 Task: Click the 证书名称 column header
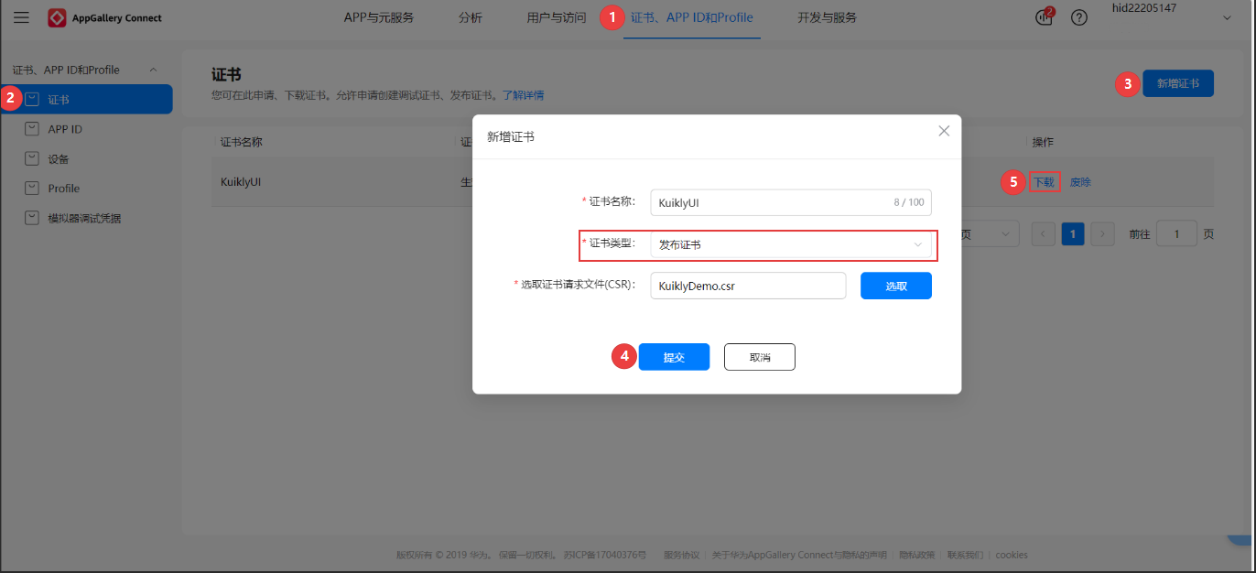point(242,142)
